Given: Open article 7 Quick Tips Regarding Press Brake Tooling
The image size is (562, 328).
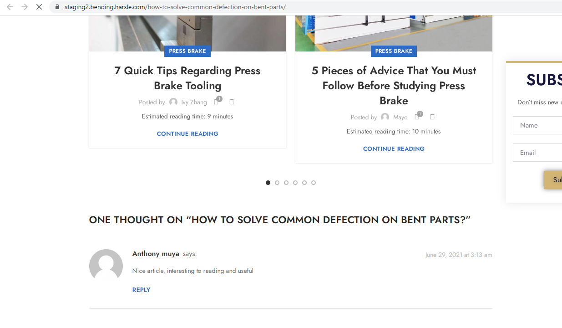Looking at the screenshot, I should (187, 78).
